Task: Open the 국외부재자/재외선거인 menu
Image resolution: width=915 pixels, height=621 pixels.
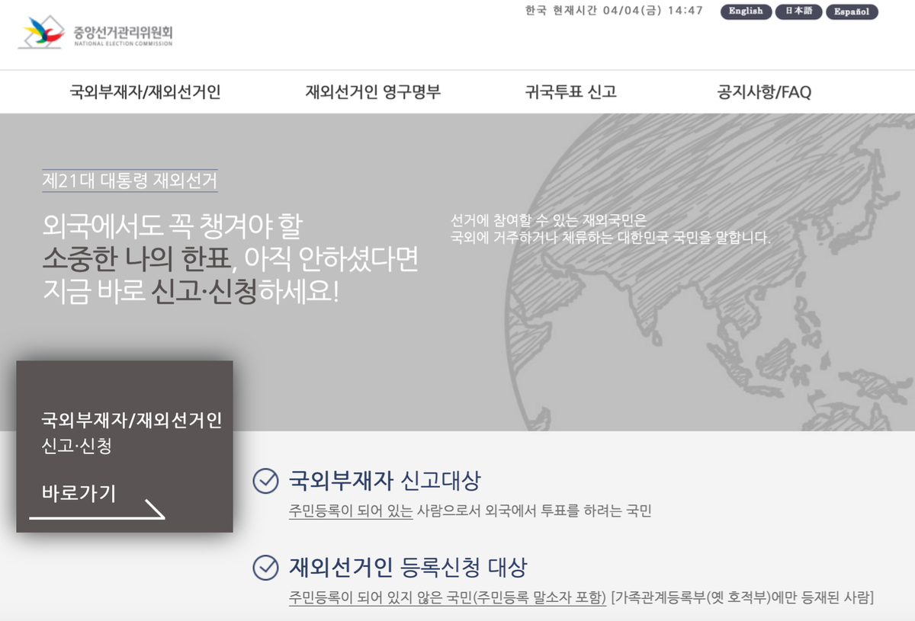Action: pyautogui.click(x=145, y=92)
